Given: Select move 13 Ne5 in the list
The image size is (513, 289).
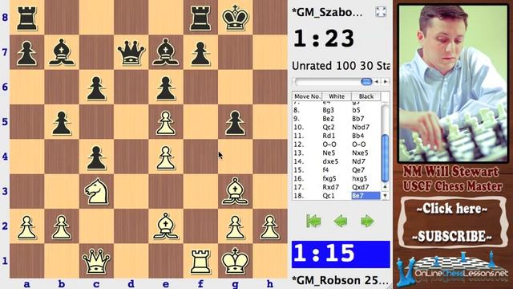Looking at the screenshot, I should pyautogui.click(x=329, y=153).
